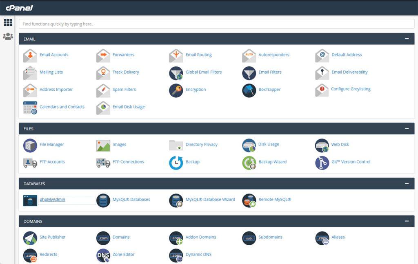Open the MySQL® Databases link

tap(131, 199)
